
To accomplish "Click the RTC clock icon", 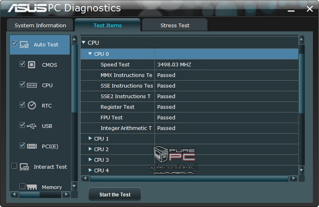I will 32,105.
